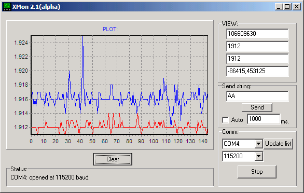Viewport: 304px width, 193px height.
Task: Click the third VIEW field showing 1912
Action: (x=257, y=59)
